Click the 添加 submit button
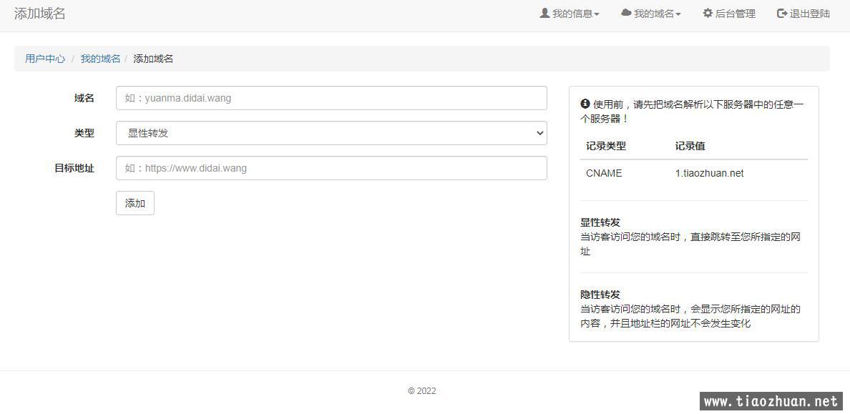The height and width of the screenshot is (414, 850). 135,203
